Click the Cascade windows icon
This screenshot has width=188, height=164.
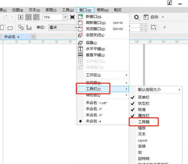click(80, 43)
